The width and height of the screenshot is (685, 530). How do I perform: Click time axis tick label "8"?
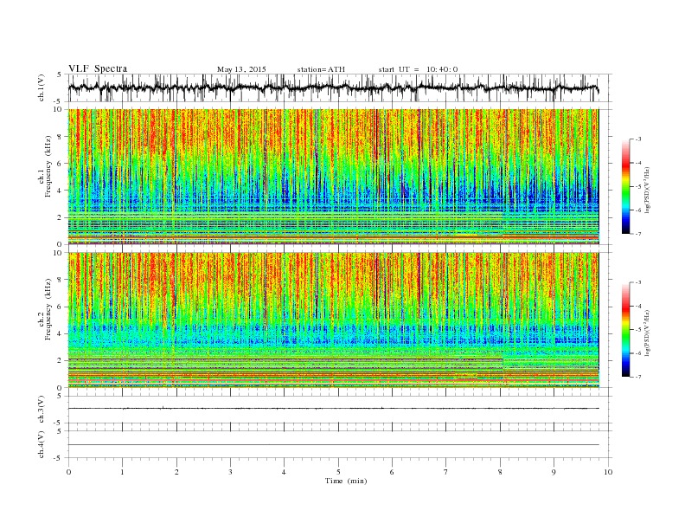pyautogui.click(x=500, y=472)
